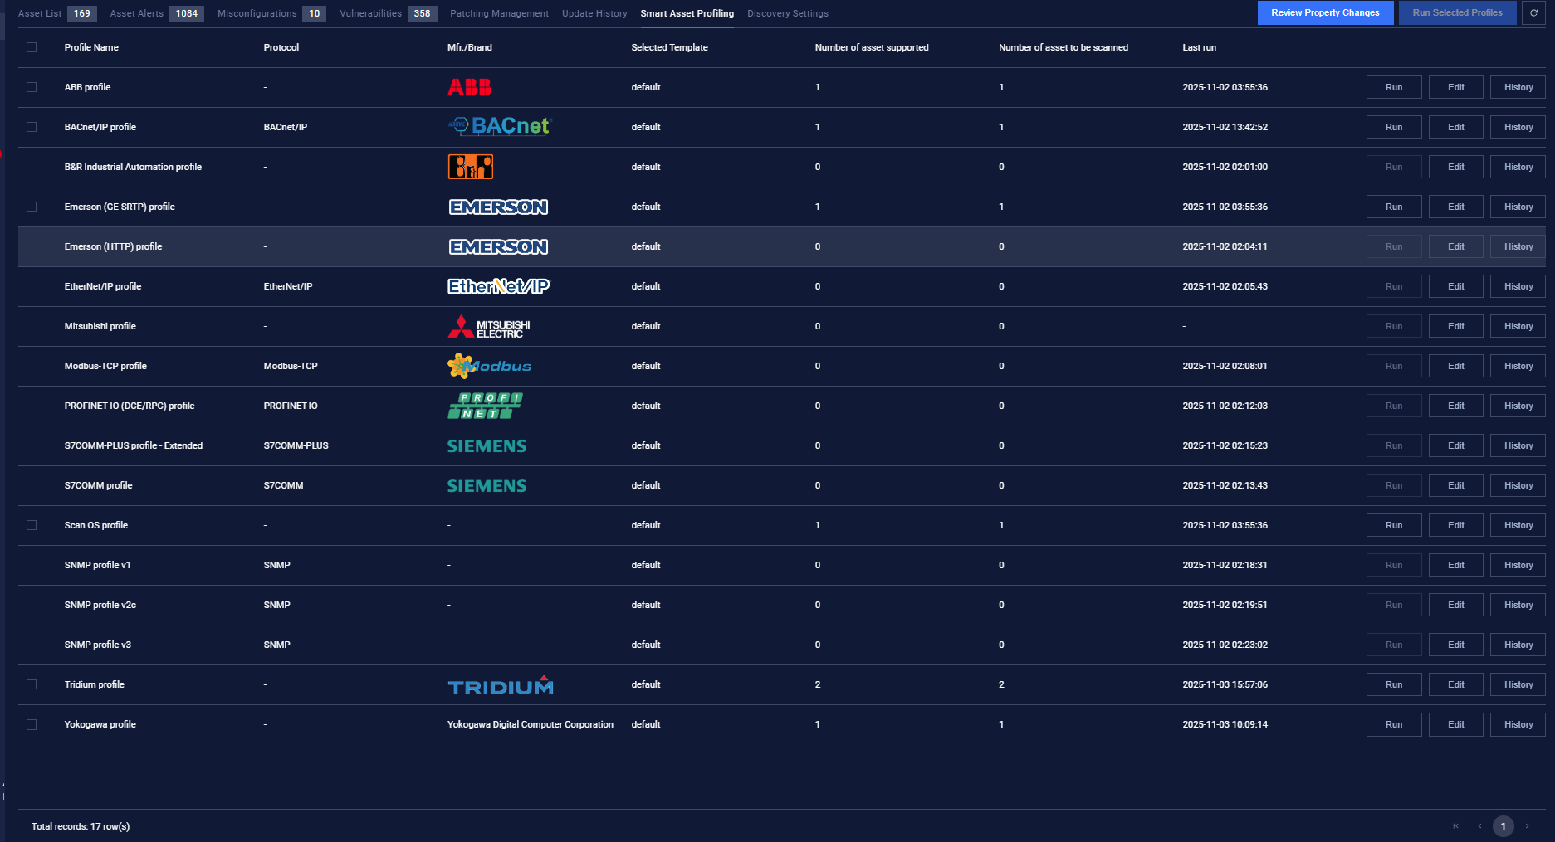Image resolution: width=1555 pixels, height=842 pixels.
Task: Open the Patching Management tab
Action: click(x=499, y=13)
